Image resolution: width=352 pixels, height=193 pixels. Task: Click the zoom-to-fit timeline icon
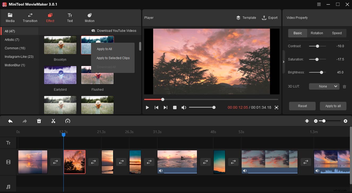point(307,121)
